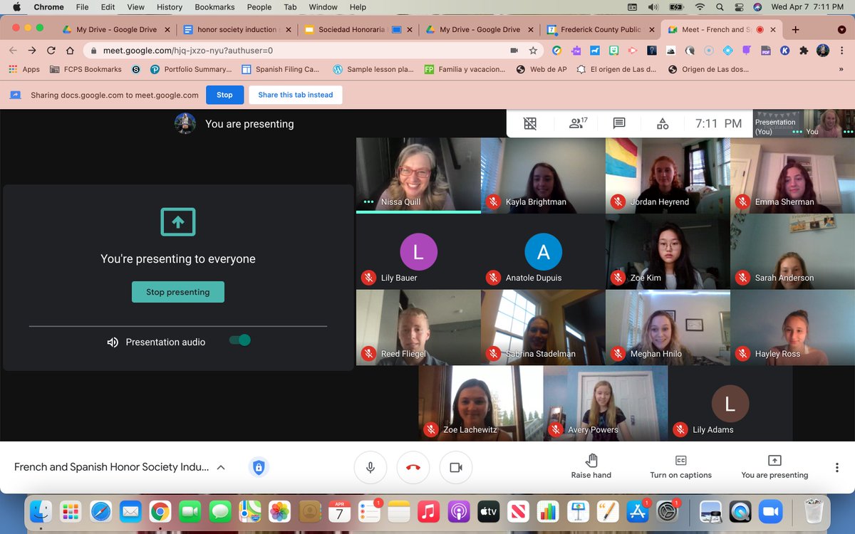Open the chat messages icon
The width and height of the screenshot is (855, 534).
[x=619, y=123]
